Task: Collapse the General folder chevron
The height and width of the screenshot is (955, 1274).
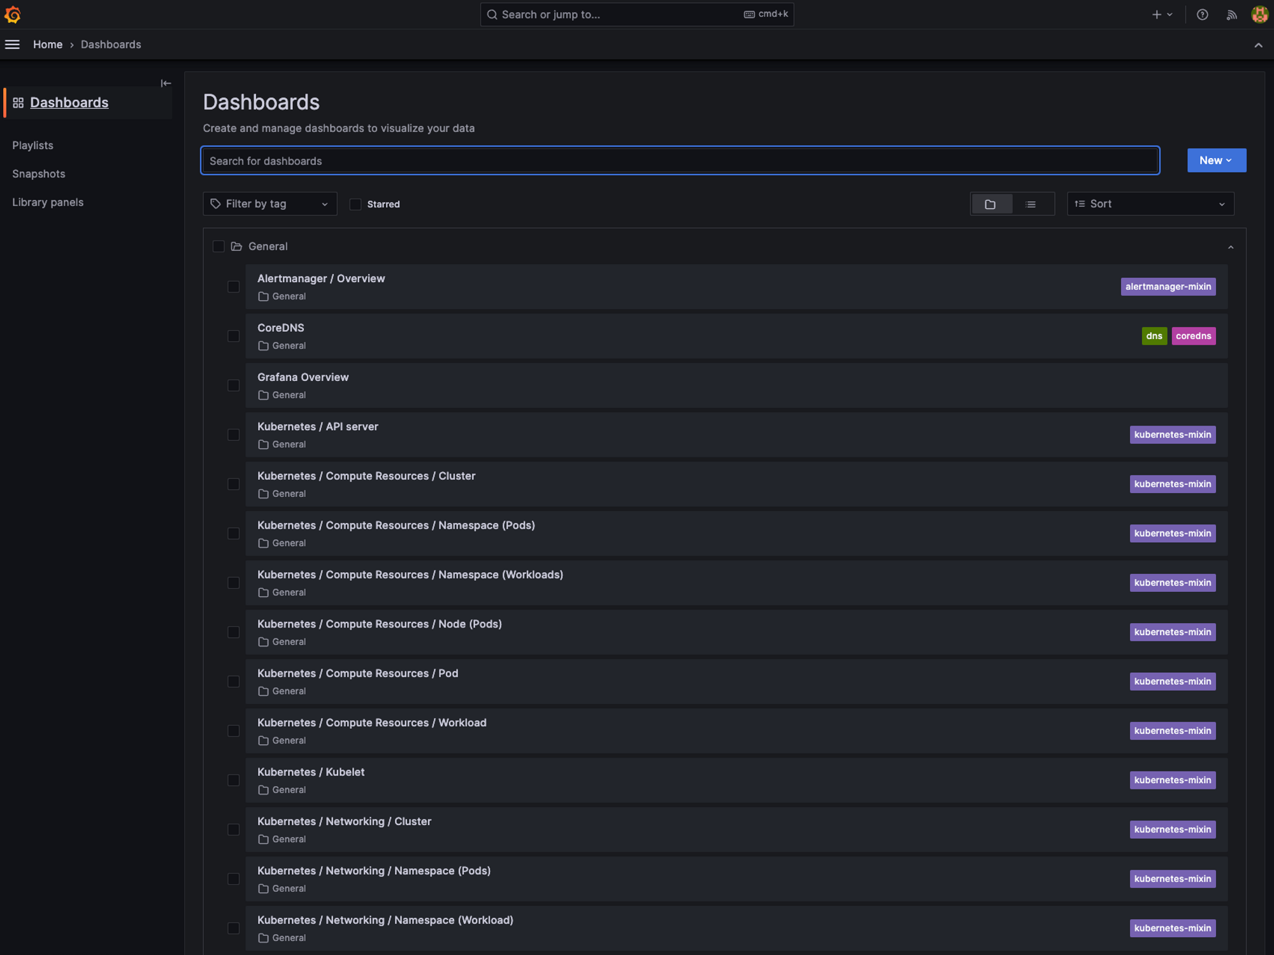Action: pyautogui.click(x=1231, y=247)
